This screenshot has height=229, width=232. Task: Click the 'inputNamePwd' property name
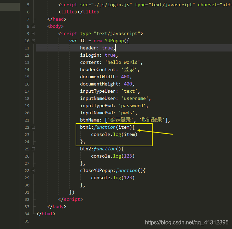[96, 113]
